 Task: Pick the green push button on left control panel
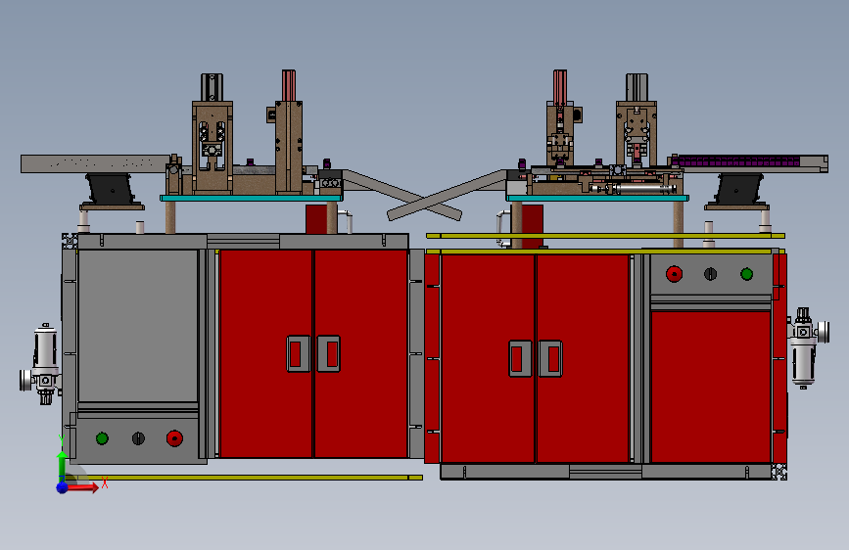point(102,438)
